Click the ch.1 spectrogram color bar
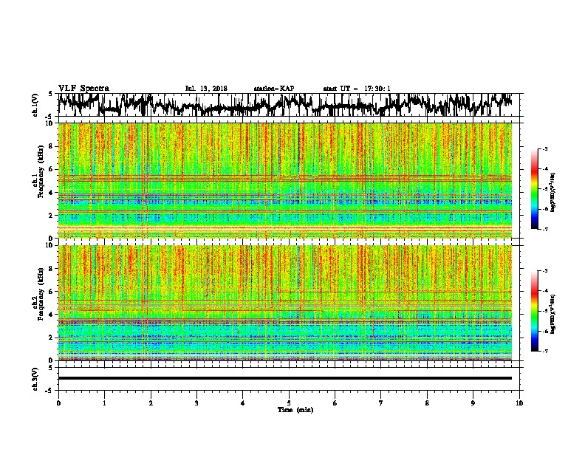 (x=534, y=189)
